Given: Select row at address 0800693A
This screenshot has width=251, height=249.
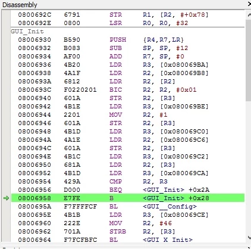Looking at the screenshot, I should (128, 82).
